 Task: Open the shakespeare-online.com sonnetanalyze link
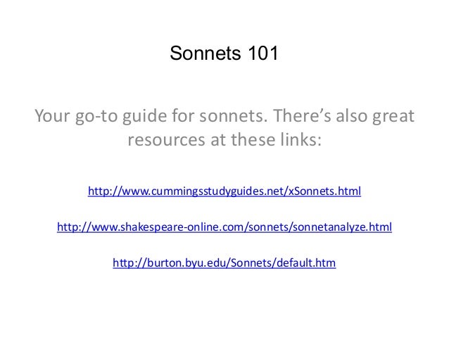coord(224,228)
